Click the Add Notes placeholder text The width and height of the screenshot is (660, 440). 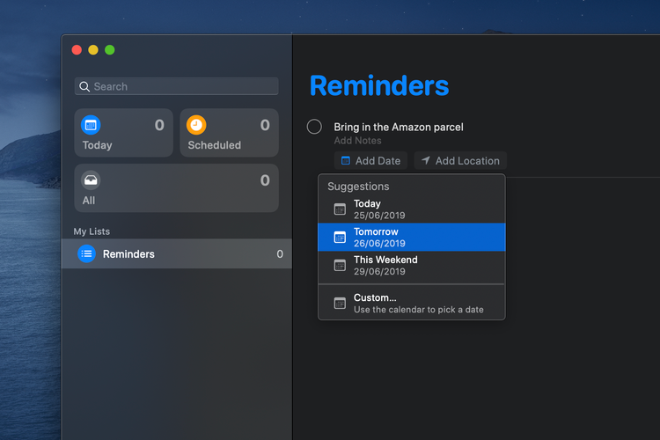coord(358,141)
